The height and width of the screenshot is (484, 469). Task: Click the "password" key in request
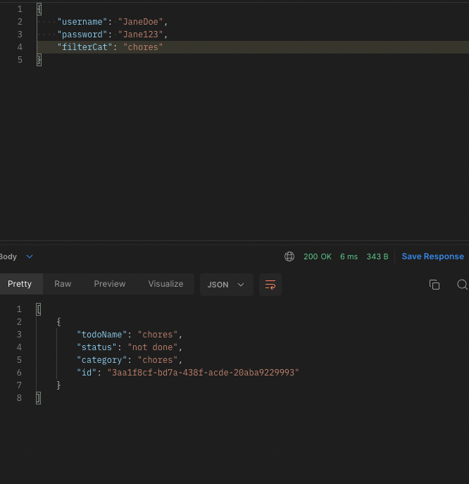82,35
